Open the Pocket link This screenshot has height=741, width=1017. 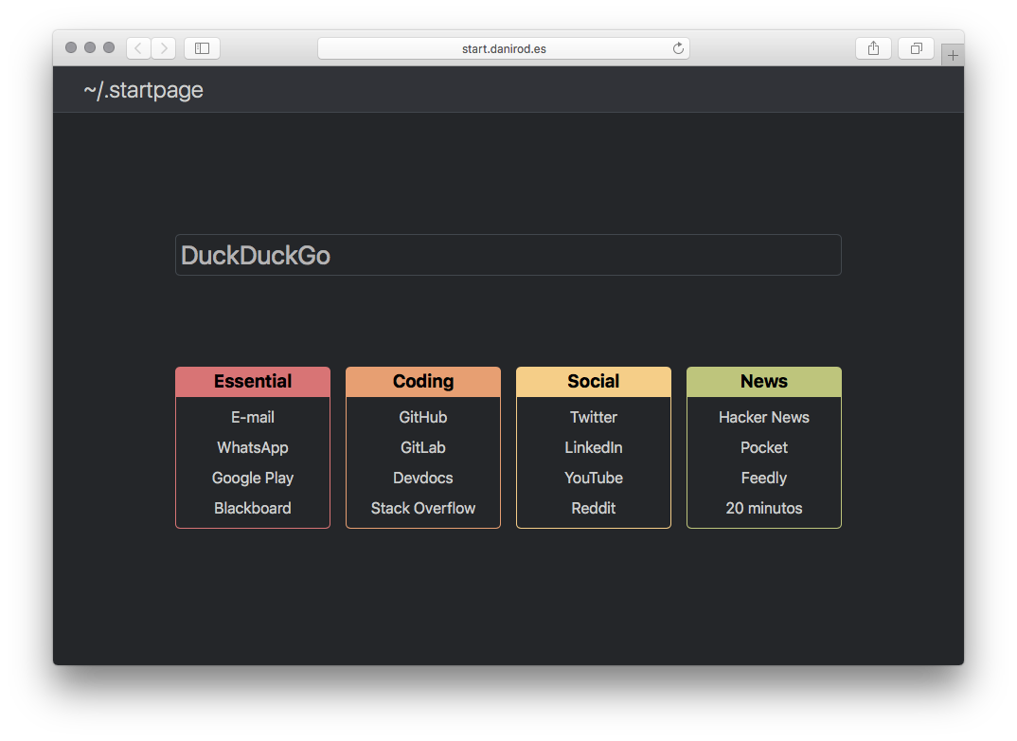coord(764,447)
